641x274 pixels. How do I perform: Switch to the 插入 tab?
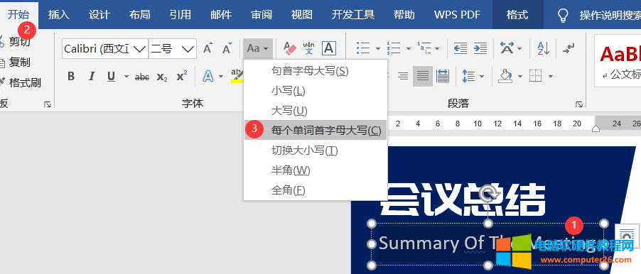click(59, 15)
